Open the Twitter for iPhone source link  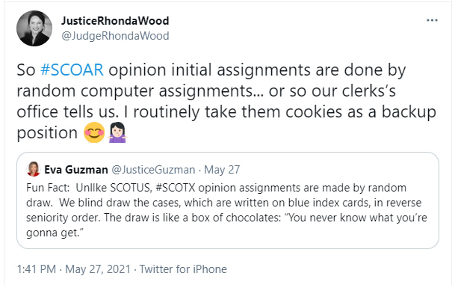click(183, 269)
